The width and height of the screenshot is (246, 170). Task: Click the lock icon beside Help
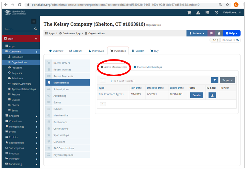pyautogui.click(x=219, y=33)
